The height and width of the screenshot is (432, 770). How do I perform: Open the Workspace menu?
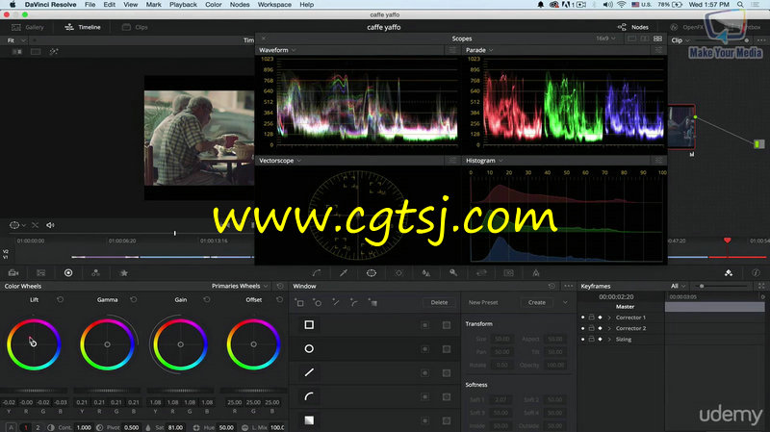pyautogui.click(x=274, y=5)
